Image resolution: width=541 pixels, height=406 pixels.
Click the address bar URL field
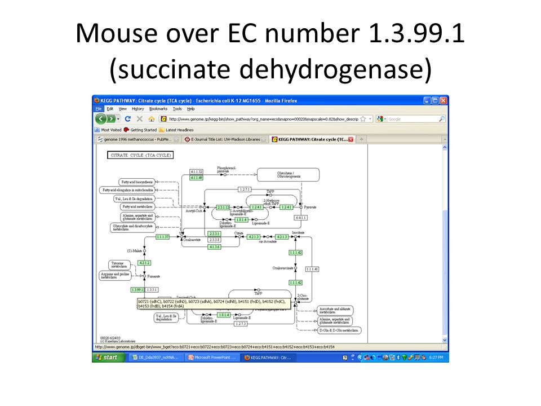click(264, 119)
